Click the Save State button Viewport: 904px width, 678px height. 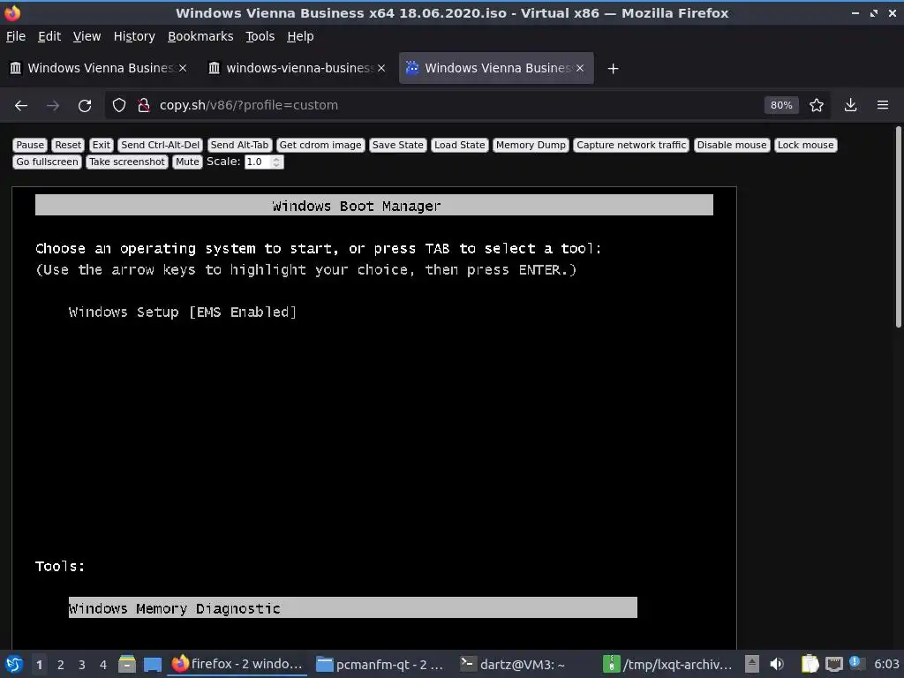pos(398,146)
